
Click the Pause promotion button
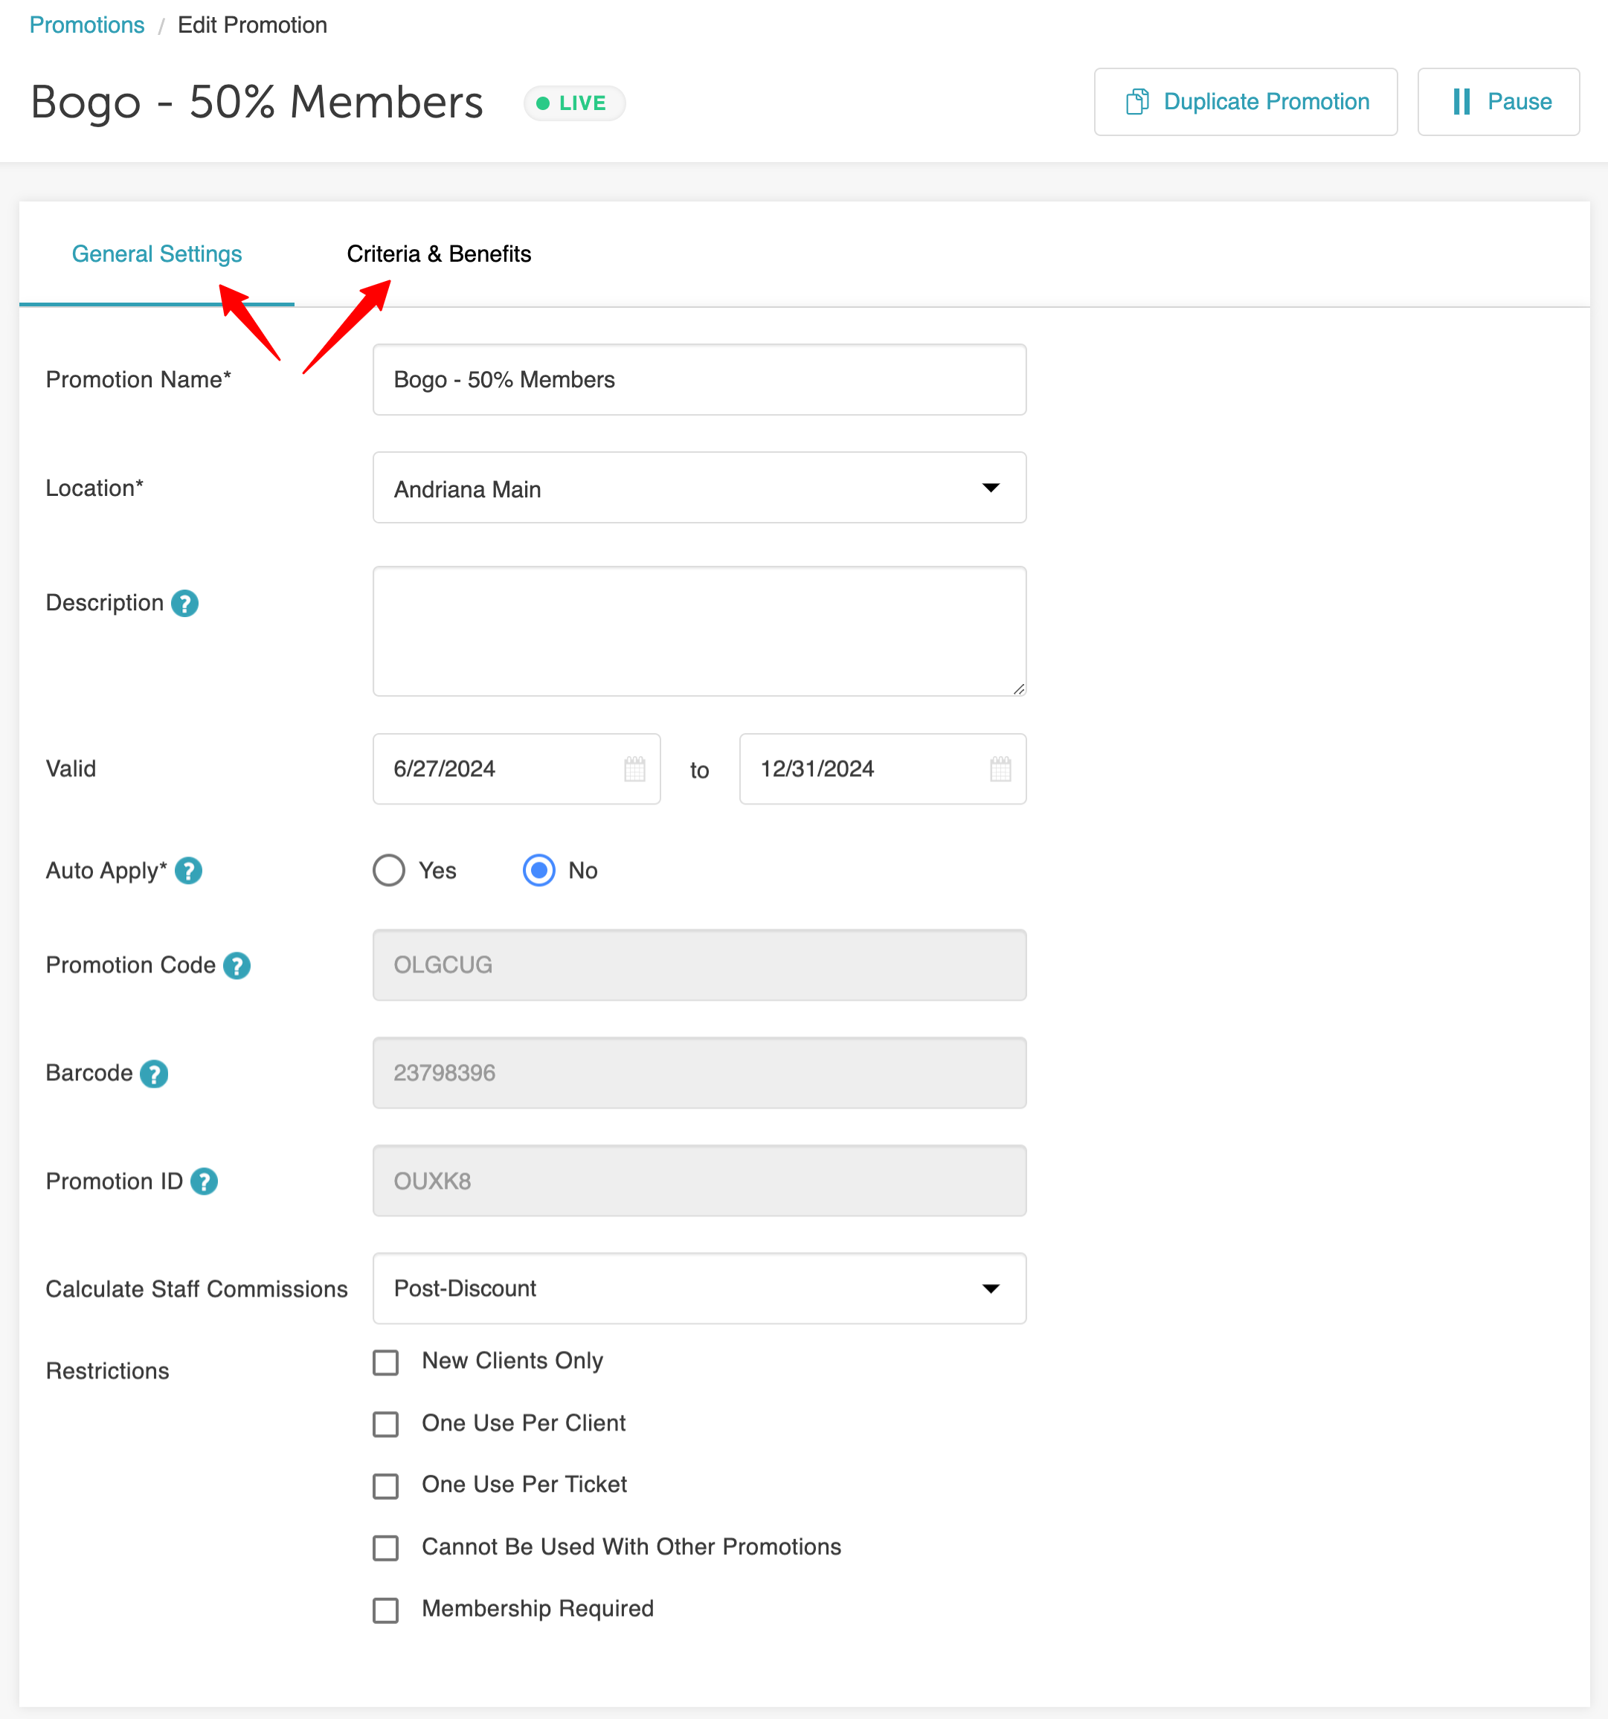(1498, 102)
